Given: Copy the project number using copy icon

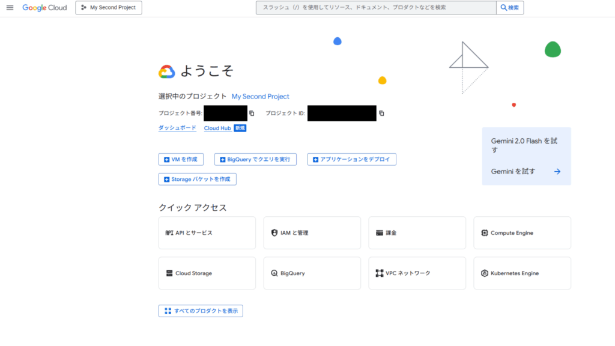Looking at the screenshot, I should [x=252, y=114].
